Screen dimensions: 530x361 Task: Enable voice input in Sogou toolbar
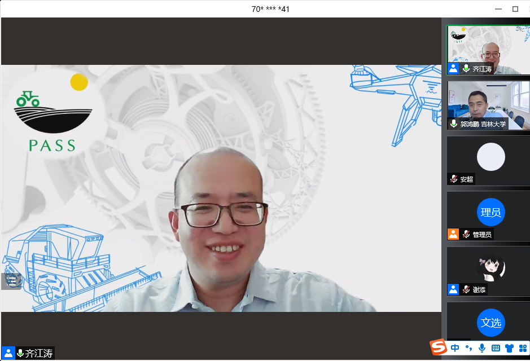pos(481,348)
